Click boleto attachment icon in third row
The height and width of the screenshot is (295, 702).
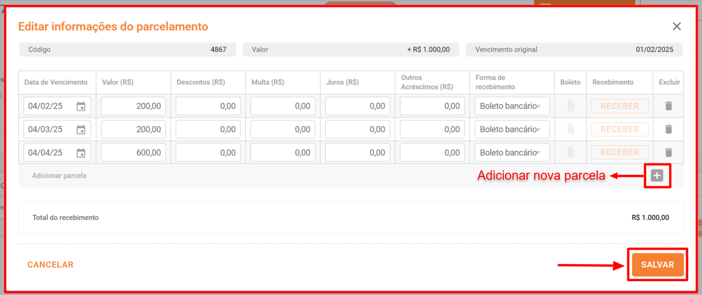click(x=570, y=153)
